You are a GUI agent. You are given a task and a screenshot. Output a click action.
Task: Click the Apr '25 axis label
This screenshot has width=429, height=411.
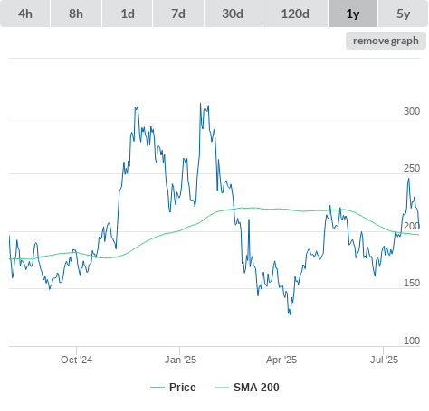click(x=281, y=360)
